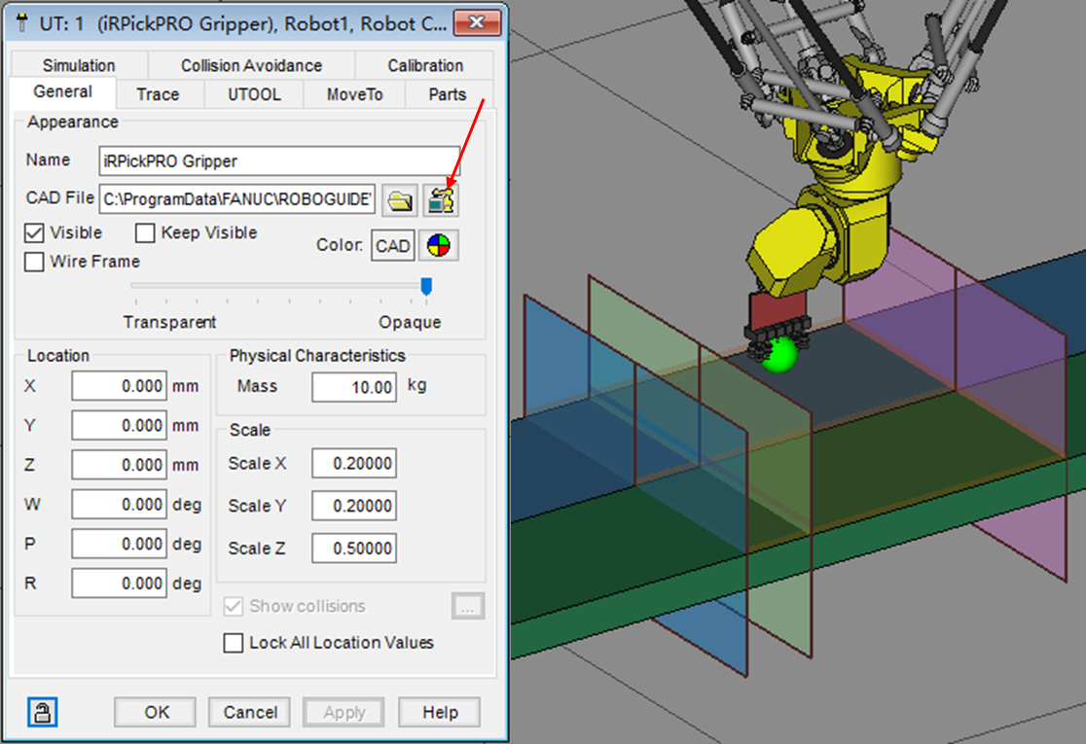Screen dimensions: 1086x744
Task: Enable the Wire Frame checkbox
Action: point(34,262)
